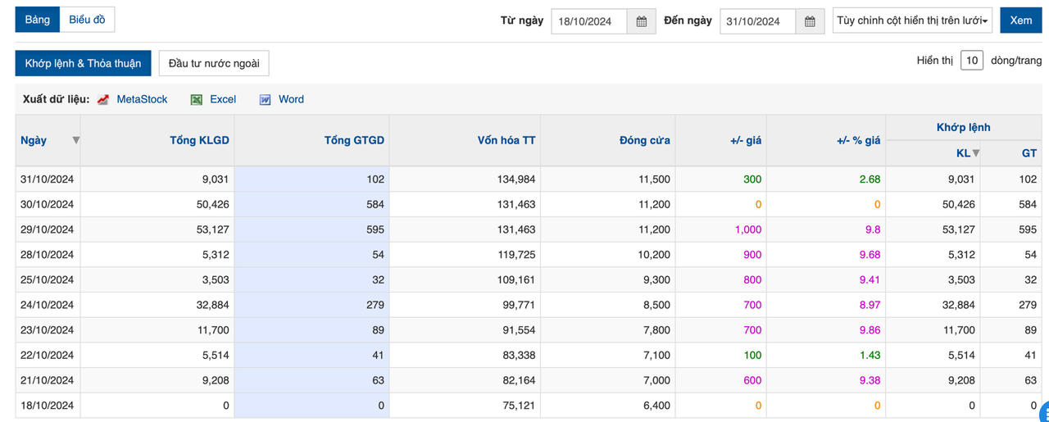Click the Excel export icon
Viewport: 1049px width, 422px height.
pos(197,100)
